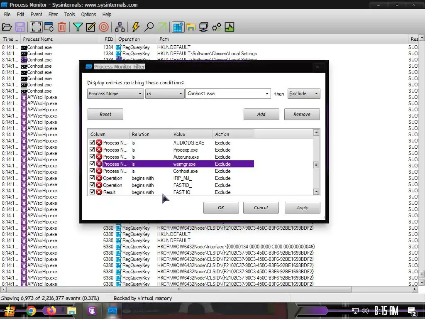This screenshot has width=425, height=319.
Task: Open the Help menu
Action: coord(107,15)
